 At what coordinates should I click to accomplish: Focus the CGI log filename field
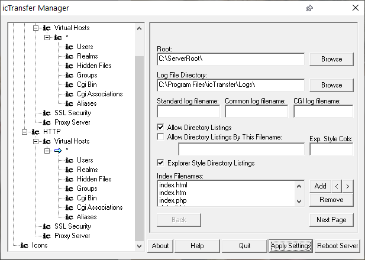[324, 112]
